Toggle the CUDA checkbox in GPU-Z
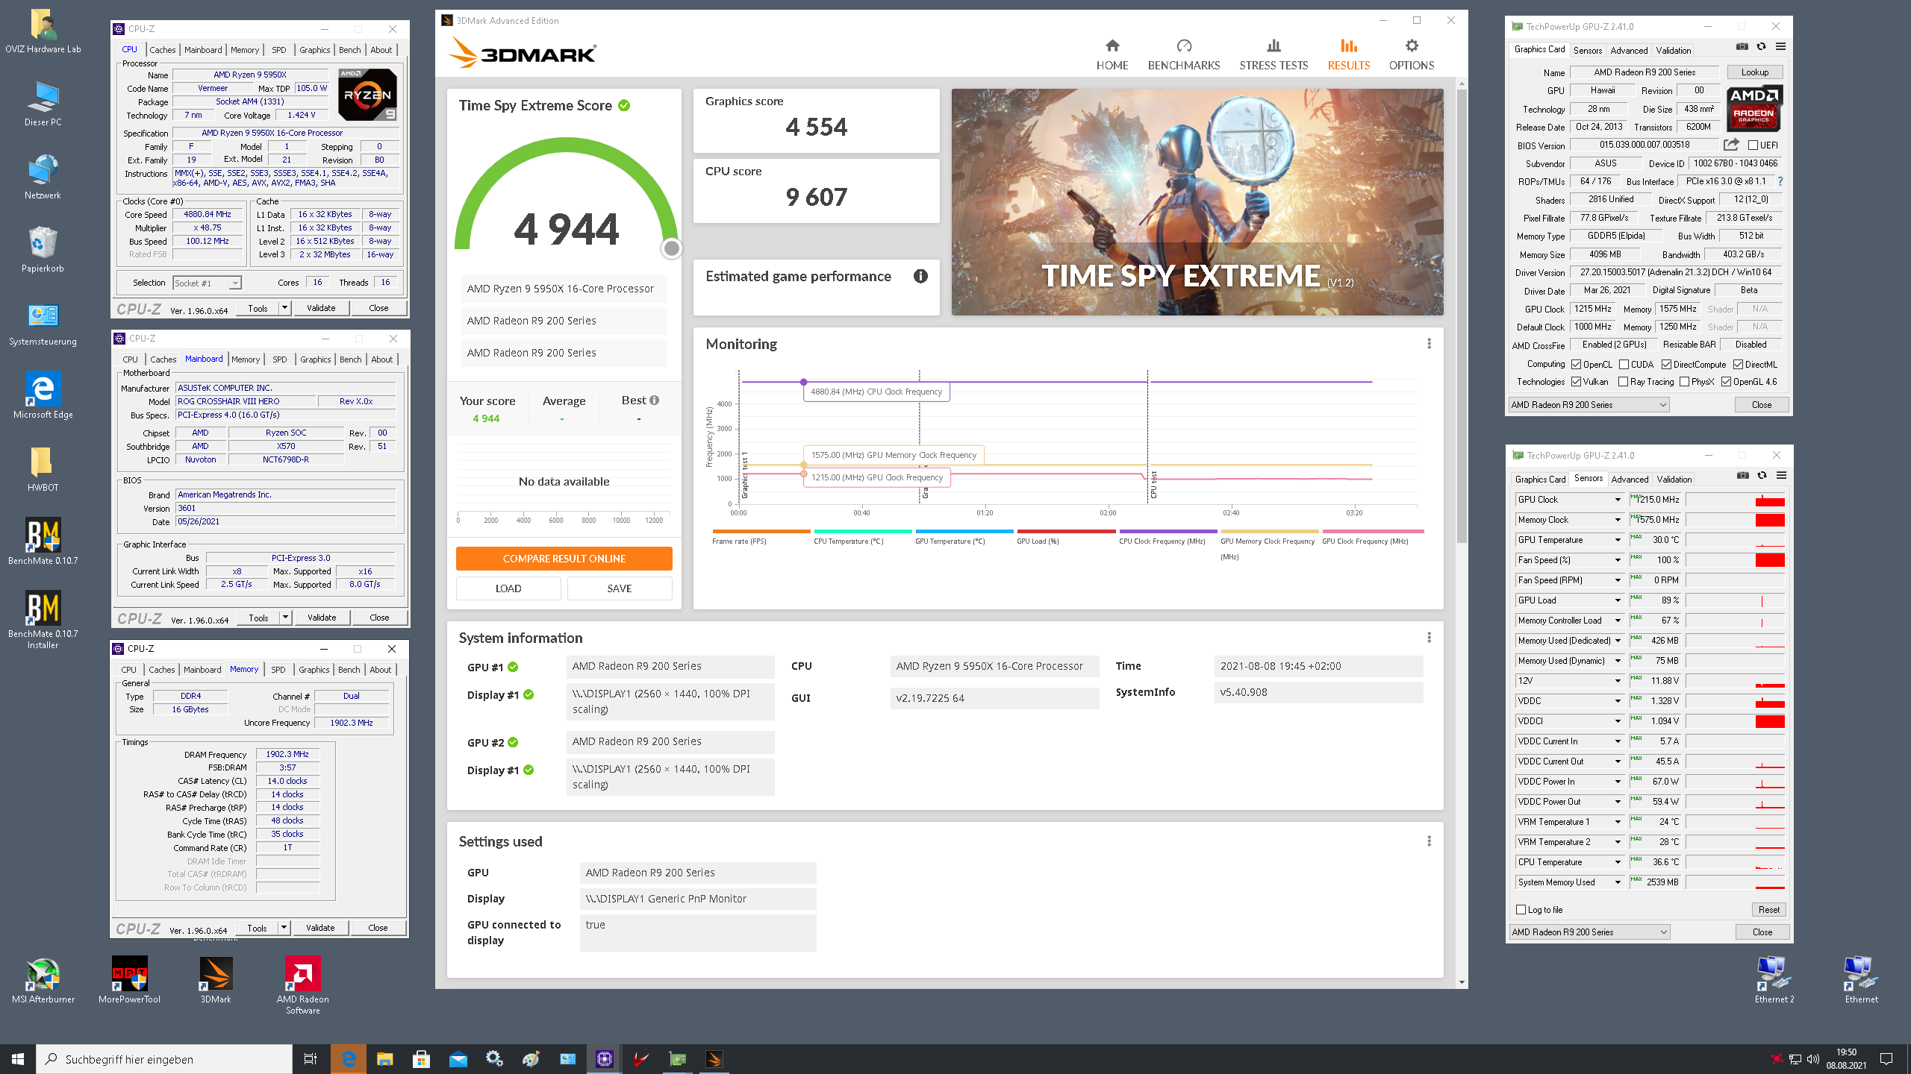The width and height of the screenshot is (1911, 1074). [x=1624, y=365]
